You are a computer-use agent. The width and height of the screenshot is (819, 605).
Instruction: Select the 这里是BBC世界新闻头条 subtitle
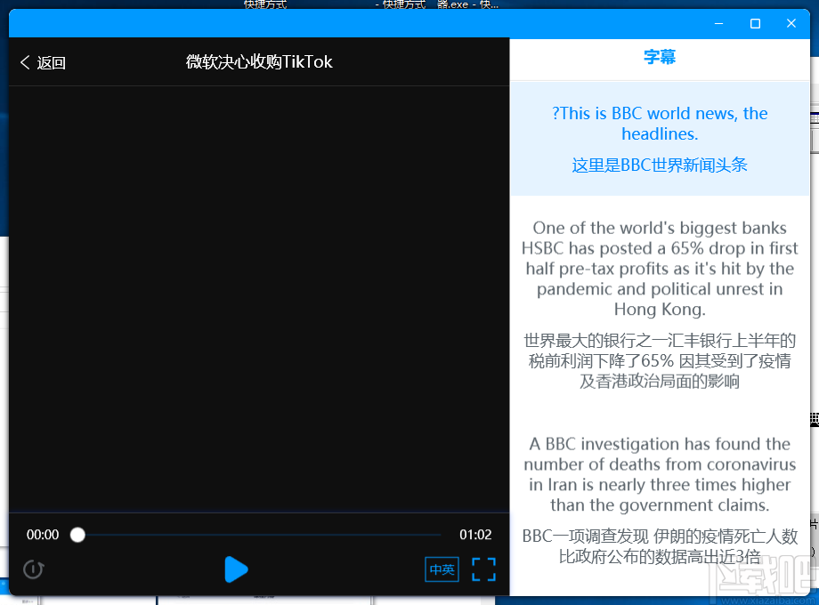pyautogui.click(x=659, y=165)
